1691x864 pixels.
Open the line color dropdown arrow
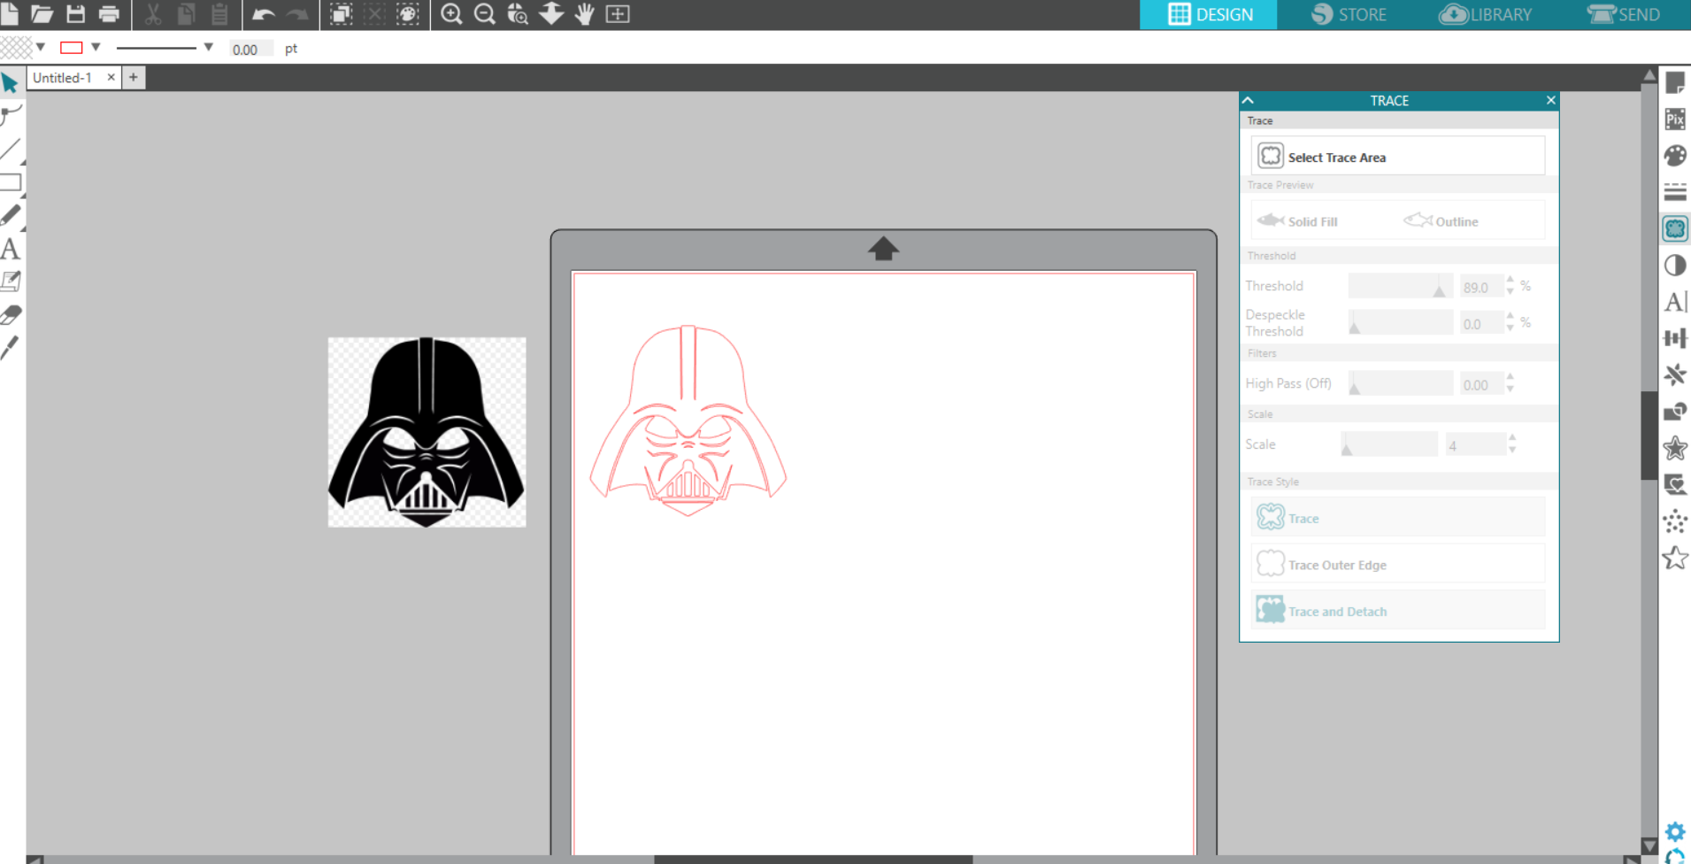coord(96,48)
